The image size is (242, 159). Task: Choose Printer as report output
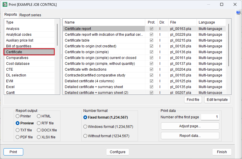pos(18,116)
